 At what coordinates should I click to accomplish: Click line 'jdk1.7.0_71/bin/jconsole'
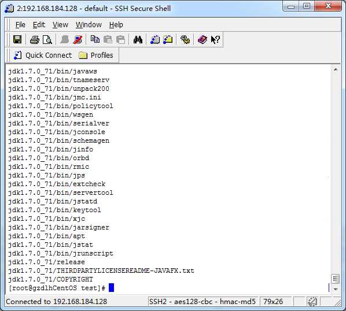pos(57,132)
